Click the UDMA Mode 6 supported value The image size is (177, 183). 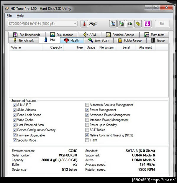click(x=143, y=155)
